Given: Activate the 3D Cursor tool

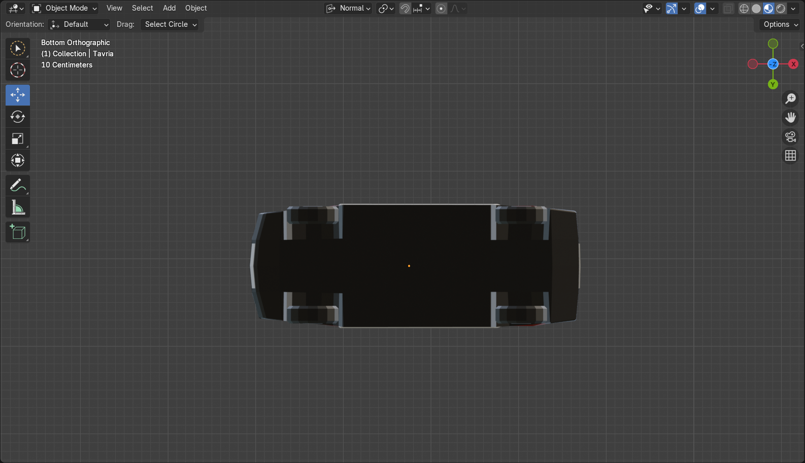Looking at the screenshot, I should coord(18,70).
